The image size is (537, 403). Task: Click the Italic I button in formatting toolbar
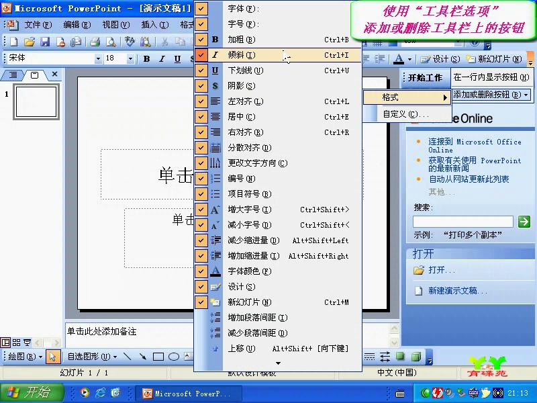(x=162, y=59)
